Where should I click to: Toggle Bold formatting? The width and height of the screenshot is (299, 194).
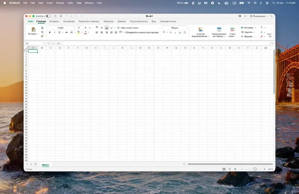(x=50, y=32)
